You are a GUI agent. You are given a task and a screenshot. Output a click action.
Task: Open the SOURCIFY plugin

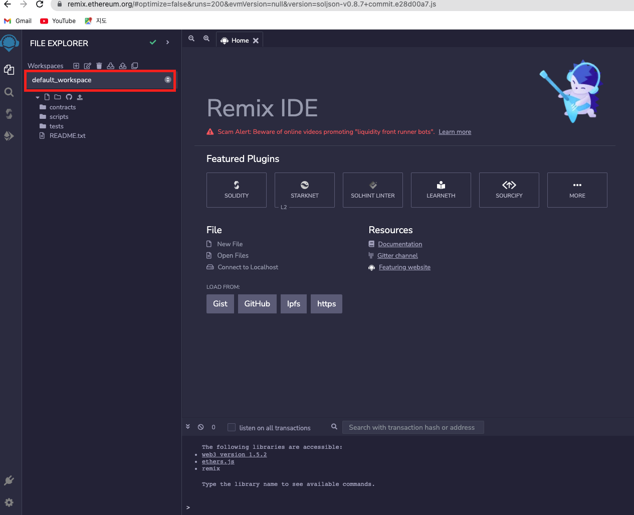tap(509, 190)
